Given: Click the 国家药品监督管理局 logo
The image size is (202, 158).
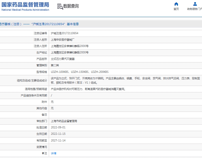Looking at the screenshot, I should pyautogui.click(x=25, y=5).
